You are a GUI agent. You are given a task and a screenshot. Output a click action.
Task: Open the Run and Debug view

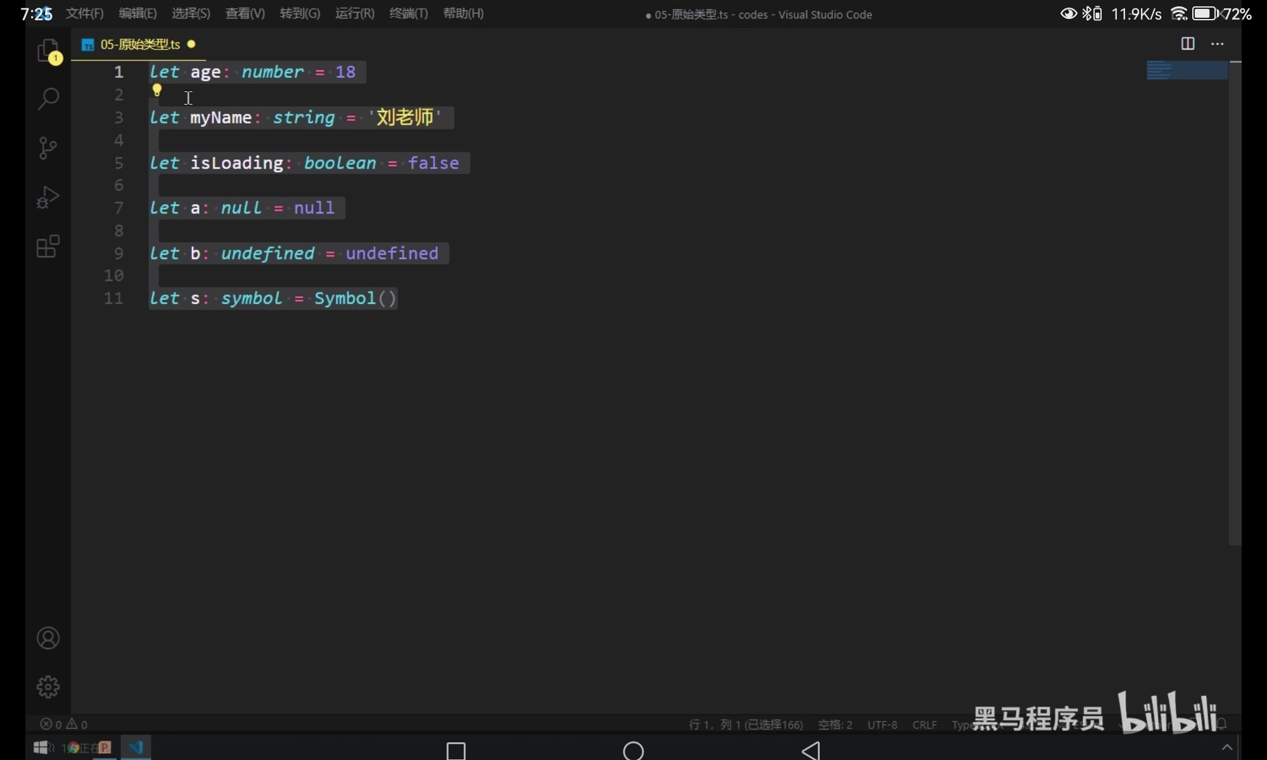[48, 197]
